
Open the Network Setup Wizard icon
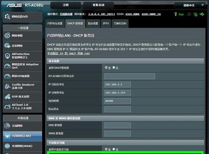point(7,17)
